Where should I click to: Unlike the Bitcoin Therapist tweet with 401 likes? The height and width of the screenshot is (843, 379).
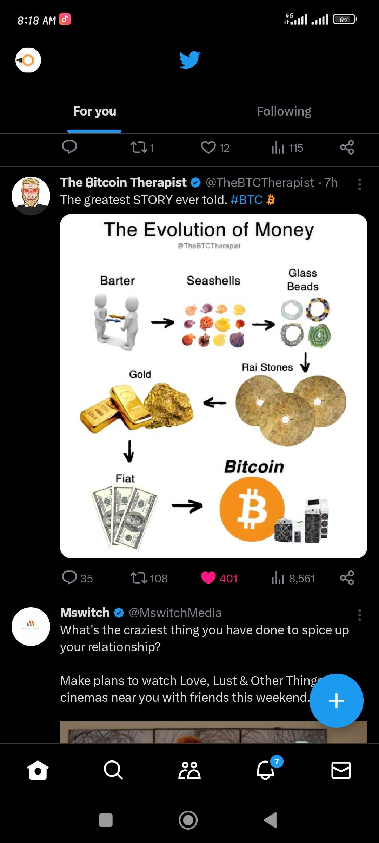(x=208, y=578)
